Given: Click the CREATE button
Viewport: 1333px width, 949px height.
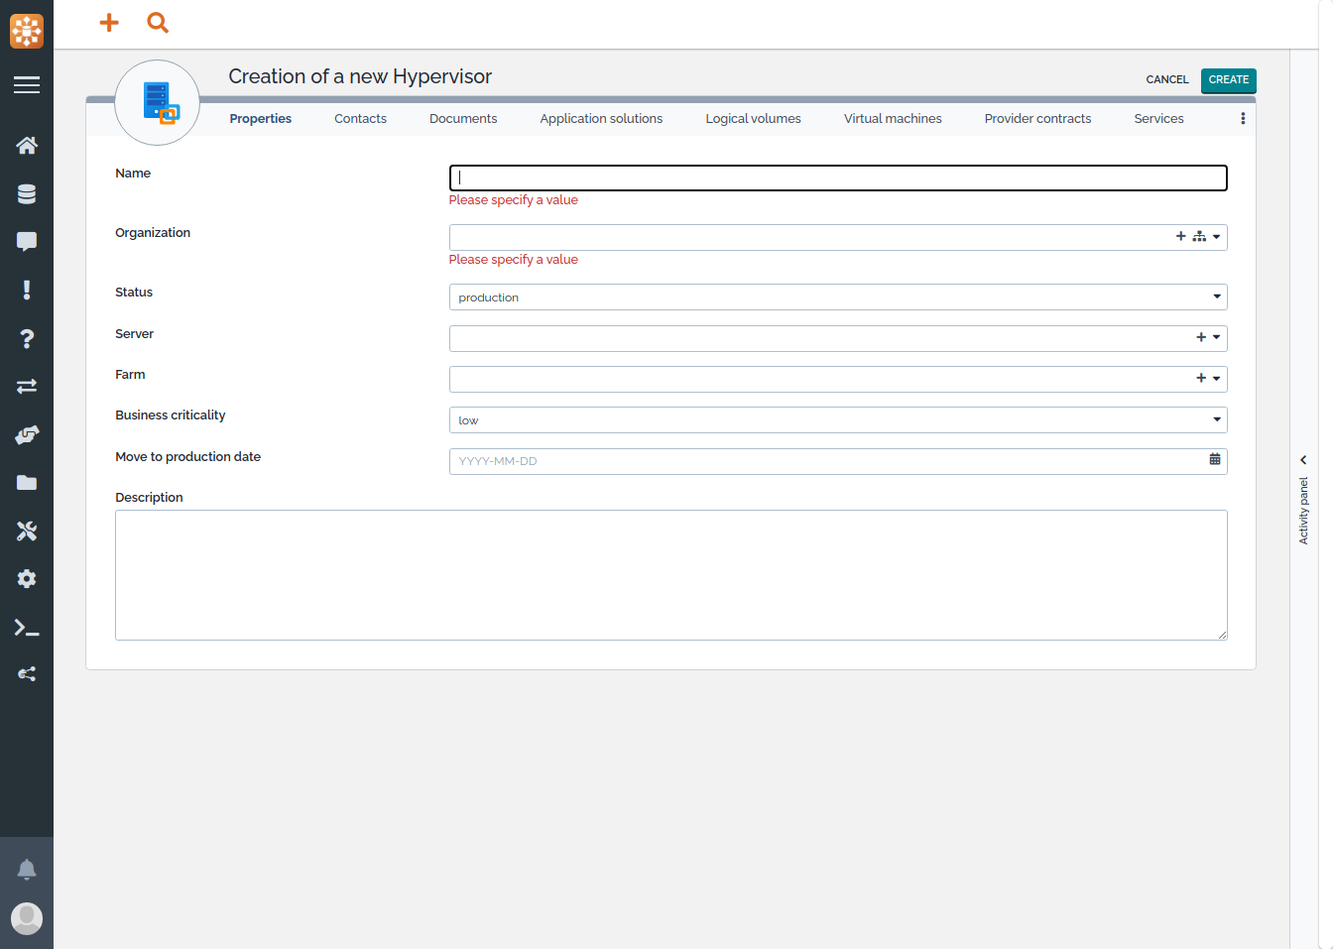Looking at the screenshot, I should coord(1228,80).
